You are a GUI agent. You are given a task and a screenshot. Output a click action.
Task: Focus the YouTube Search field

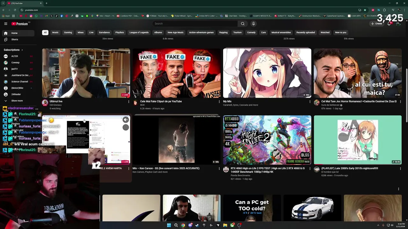click(195, 24)
